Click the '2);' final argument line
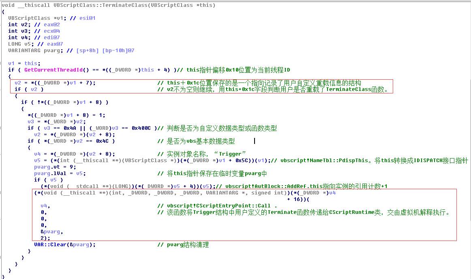This screenshot has width=471, height=279. click(45, 238)
